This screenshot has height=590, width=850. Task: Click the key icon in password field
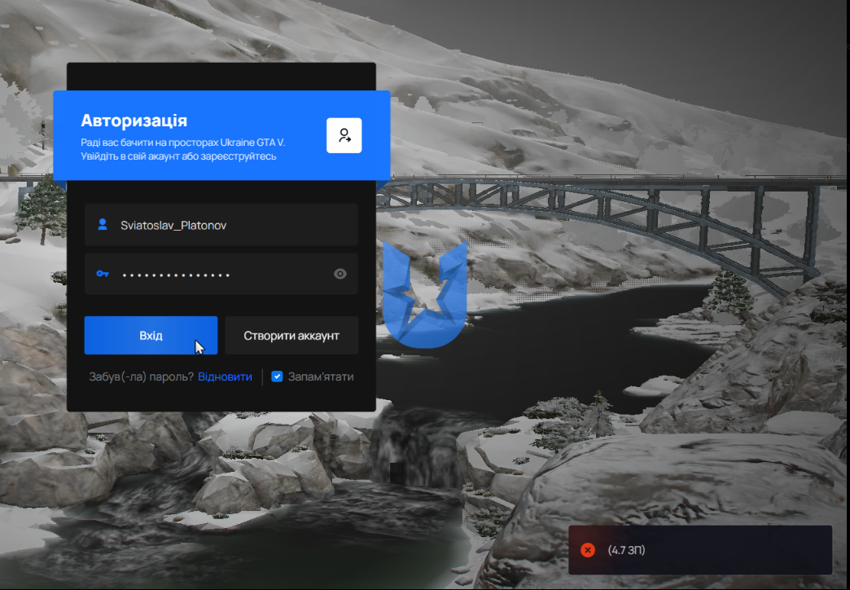[103, 274]
